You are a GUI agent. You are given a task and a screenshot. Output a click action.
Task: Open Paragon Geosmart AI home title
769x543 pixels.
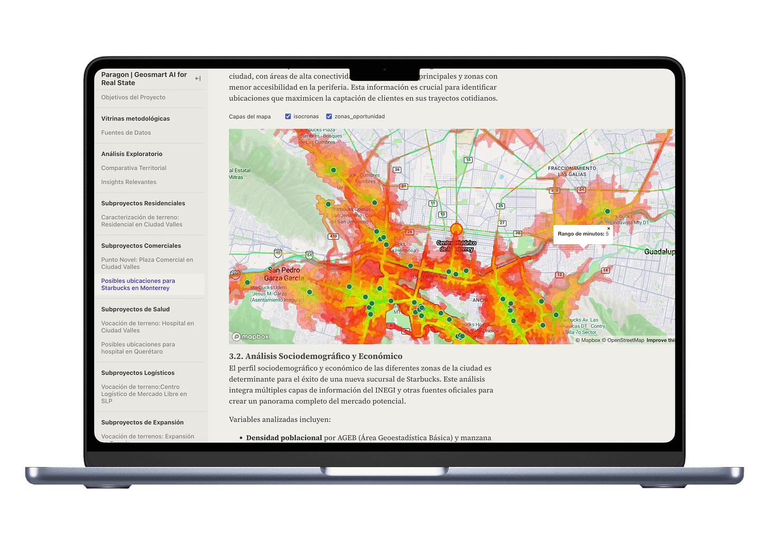point(144,79)
